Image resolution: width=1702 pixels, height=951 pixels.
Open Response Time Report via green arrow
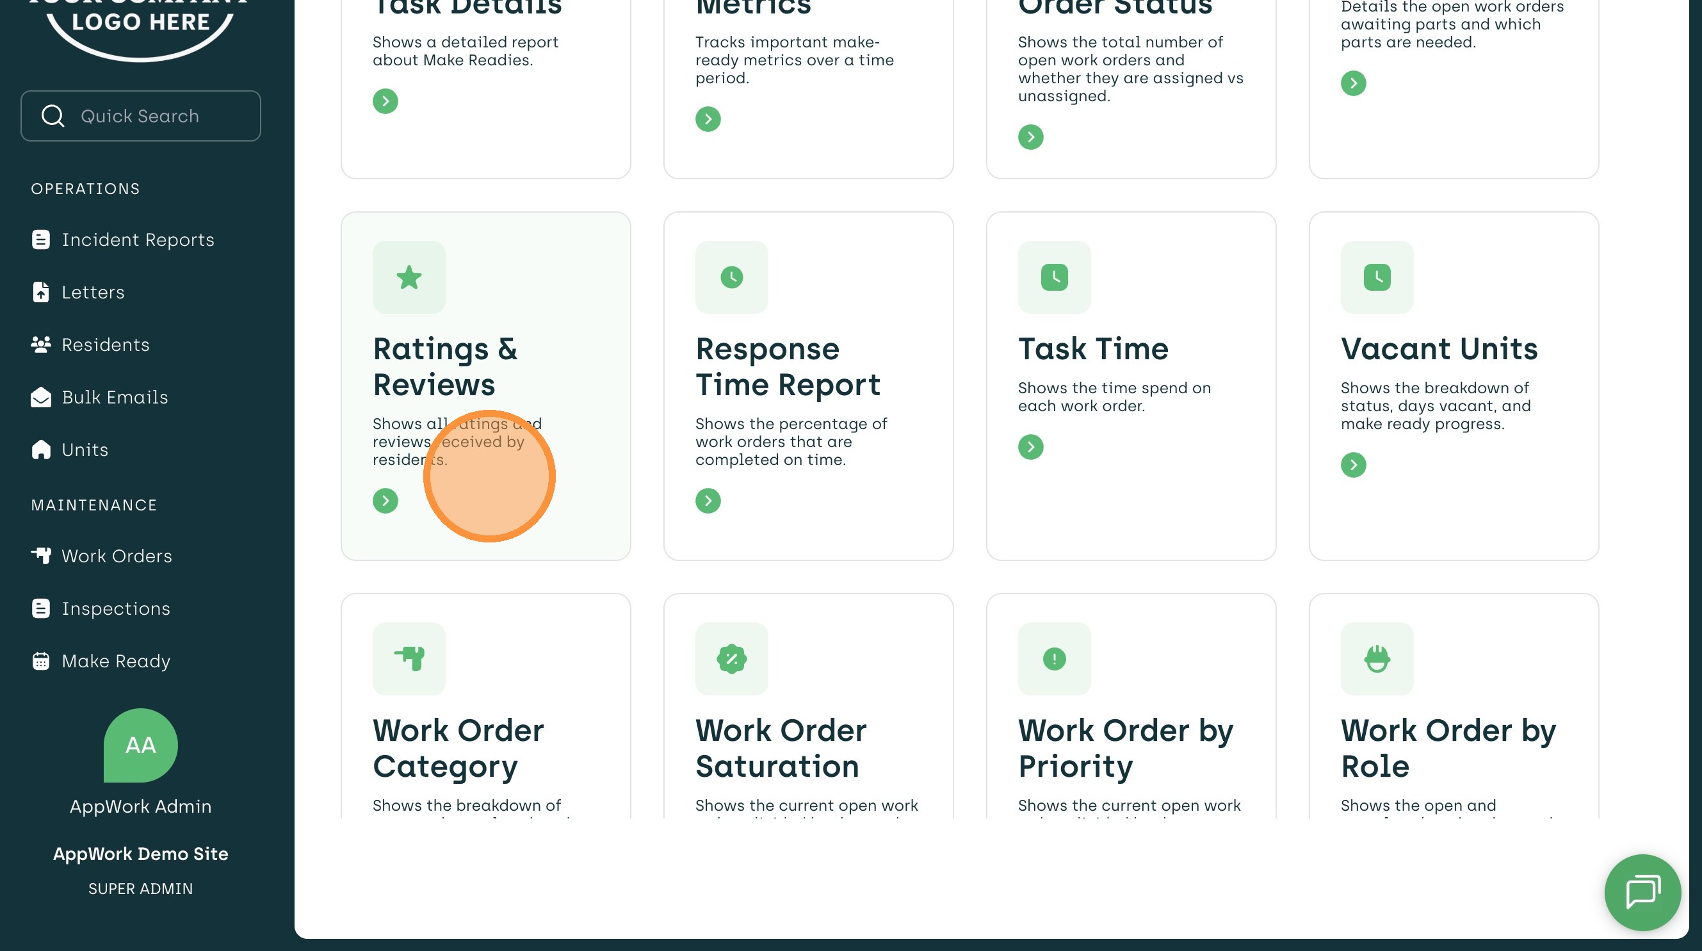point(708,501)
